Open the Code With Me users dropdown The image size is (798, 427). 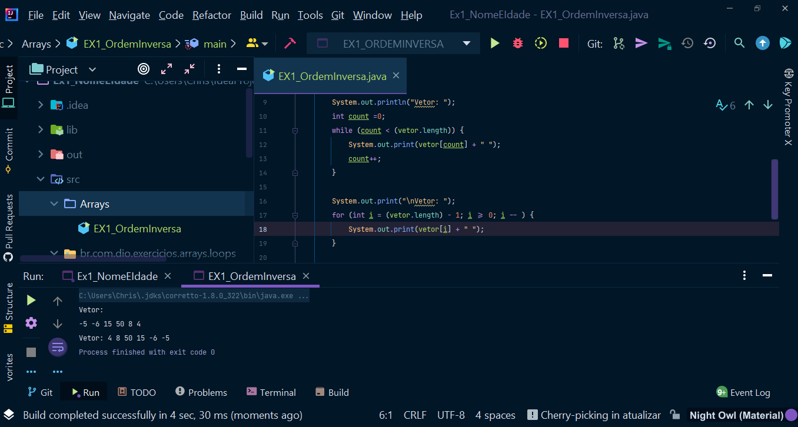click(x=257, y=43)
